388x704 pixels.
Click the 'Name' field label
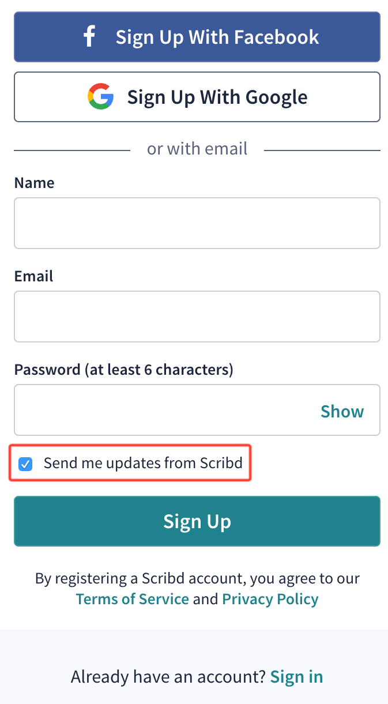[34, 183]
